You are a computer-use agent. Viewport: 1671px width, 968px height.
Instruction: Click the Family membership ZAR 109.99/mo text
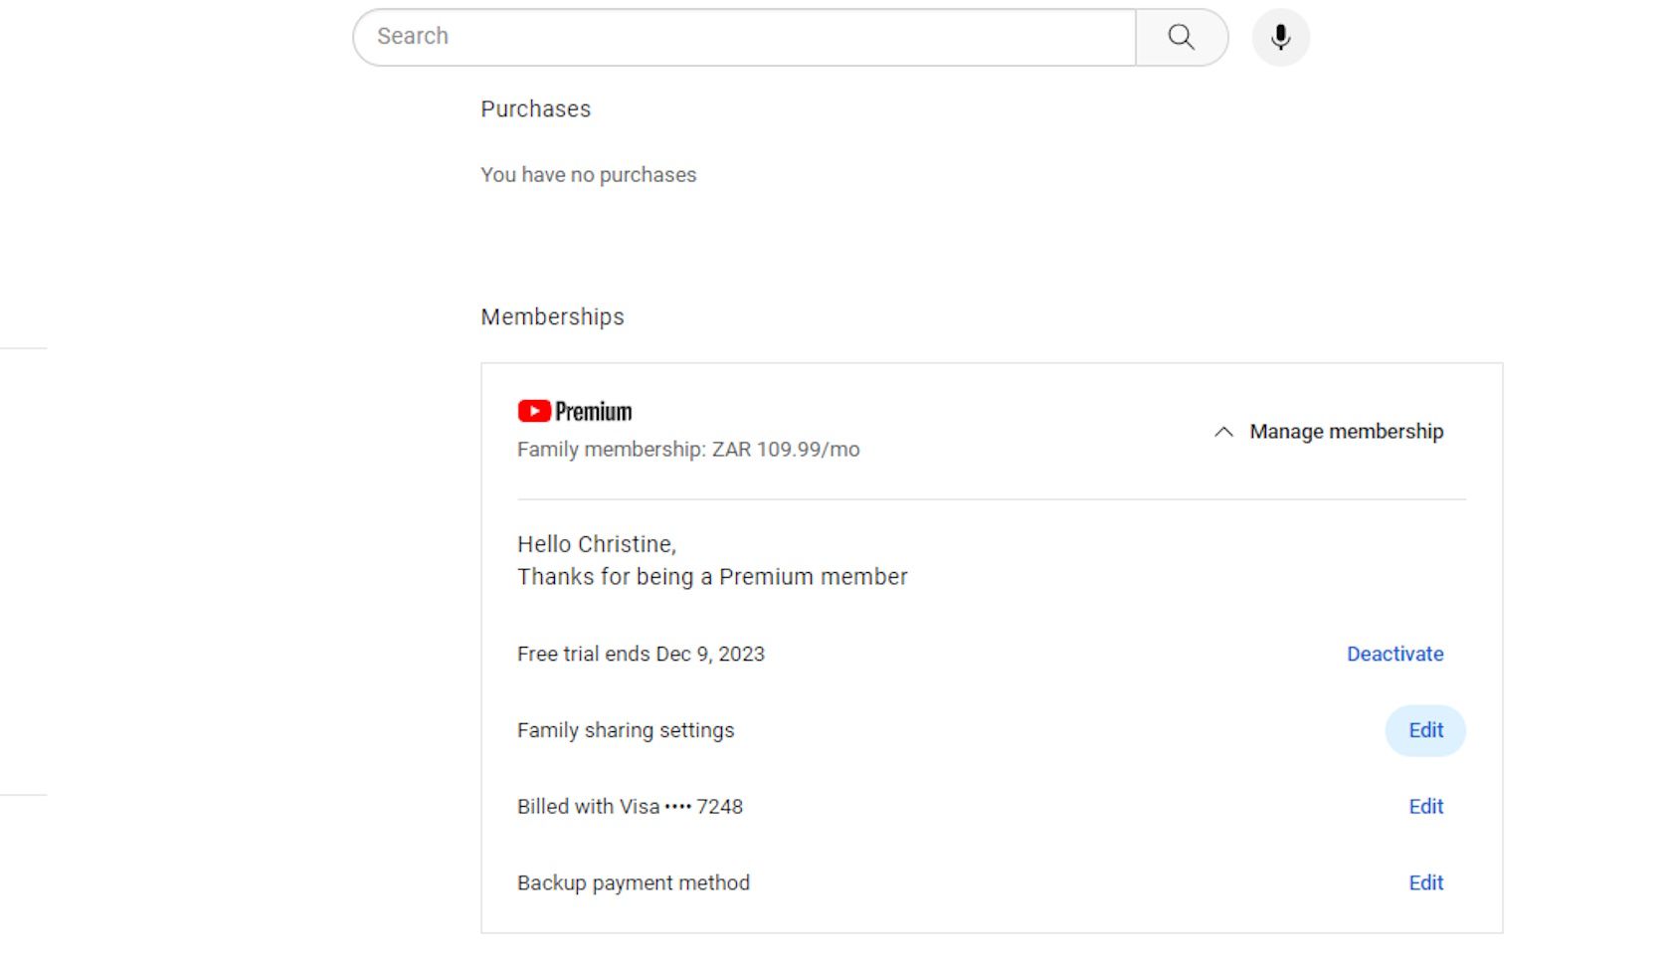point(687,449)
